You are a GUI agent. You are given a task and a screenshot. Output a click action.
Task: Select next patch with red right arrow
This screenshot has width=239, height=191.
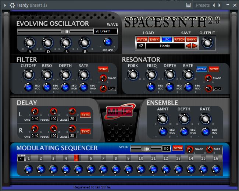(195, 46)
